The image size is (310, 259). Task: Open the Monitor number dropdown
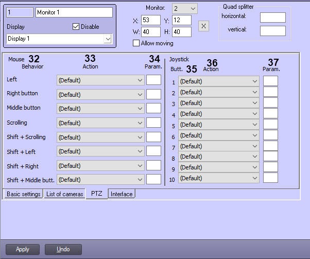(185, 9)
